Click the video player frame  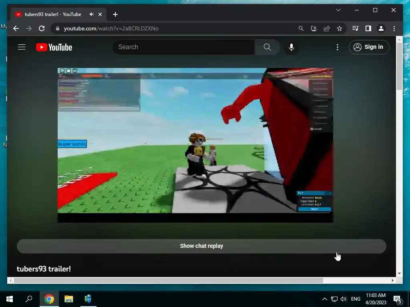[195, 145]
